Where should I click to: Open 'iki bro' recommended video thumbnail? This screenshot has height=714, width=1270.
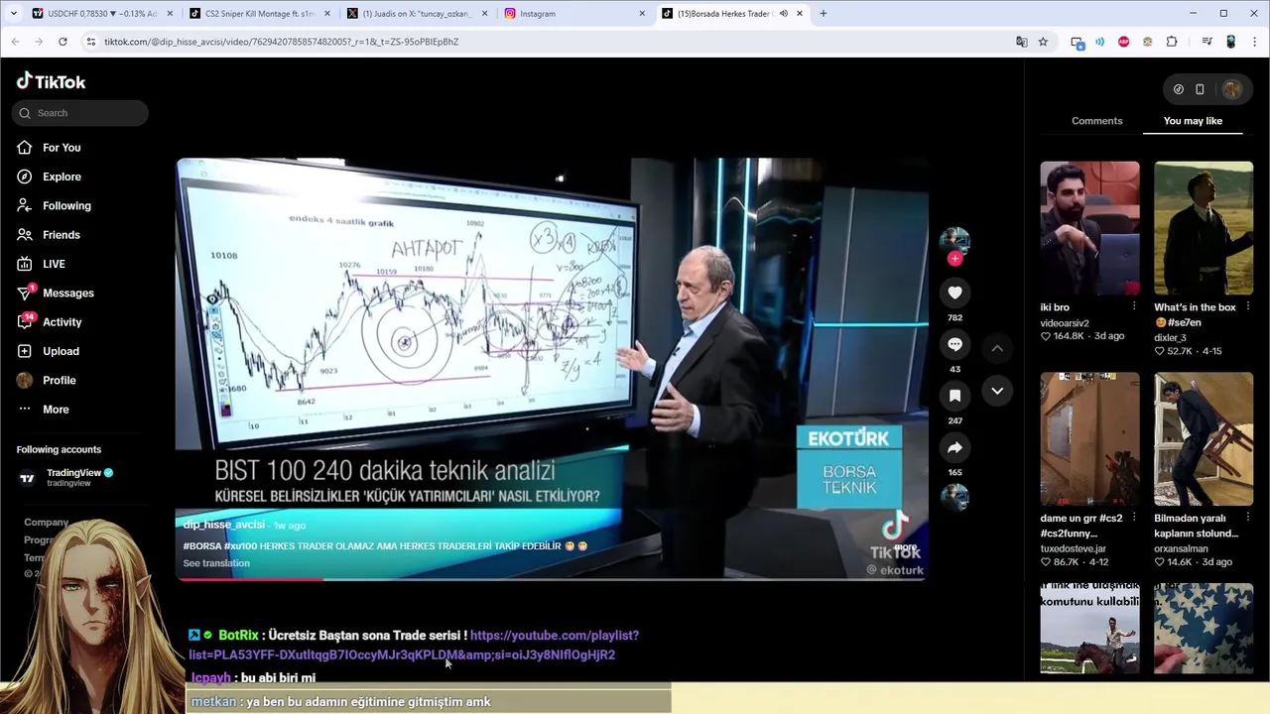coord(1089,228)
